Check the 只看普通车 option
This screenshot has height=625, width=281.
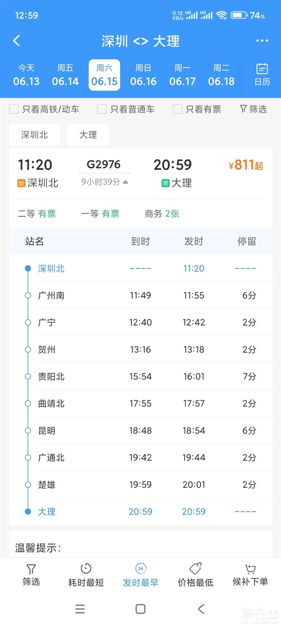[x=102, y=109]
